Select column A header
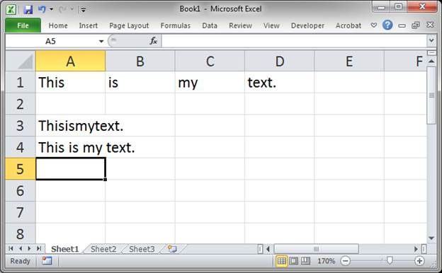Viewport: 442px width, 273px height. pos(70,61)
